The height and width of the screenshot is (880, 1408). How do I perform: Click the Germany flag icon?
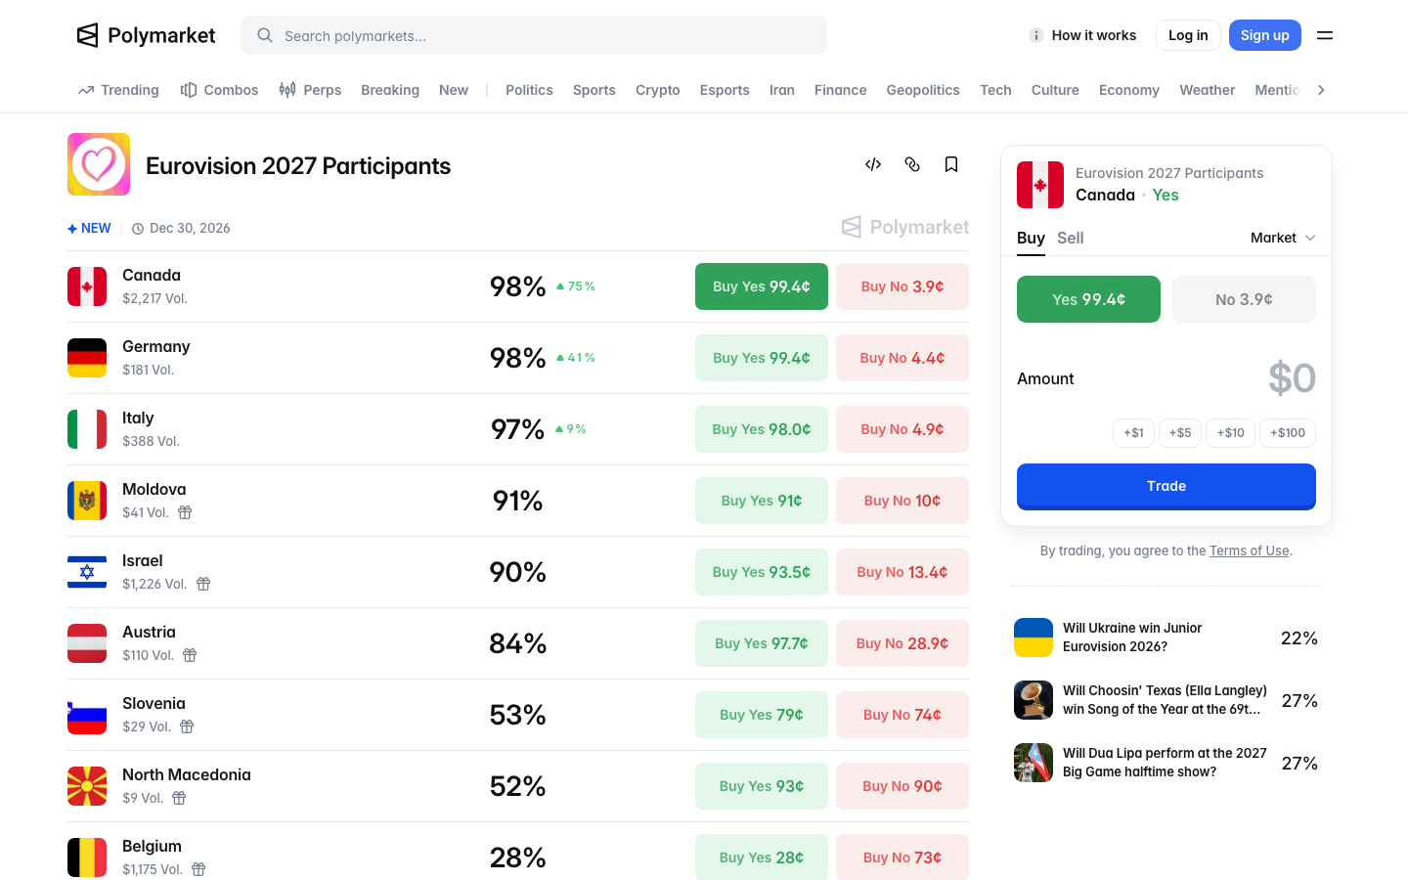(x=87, y=358)
